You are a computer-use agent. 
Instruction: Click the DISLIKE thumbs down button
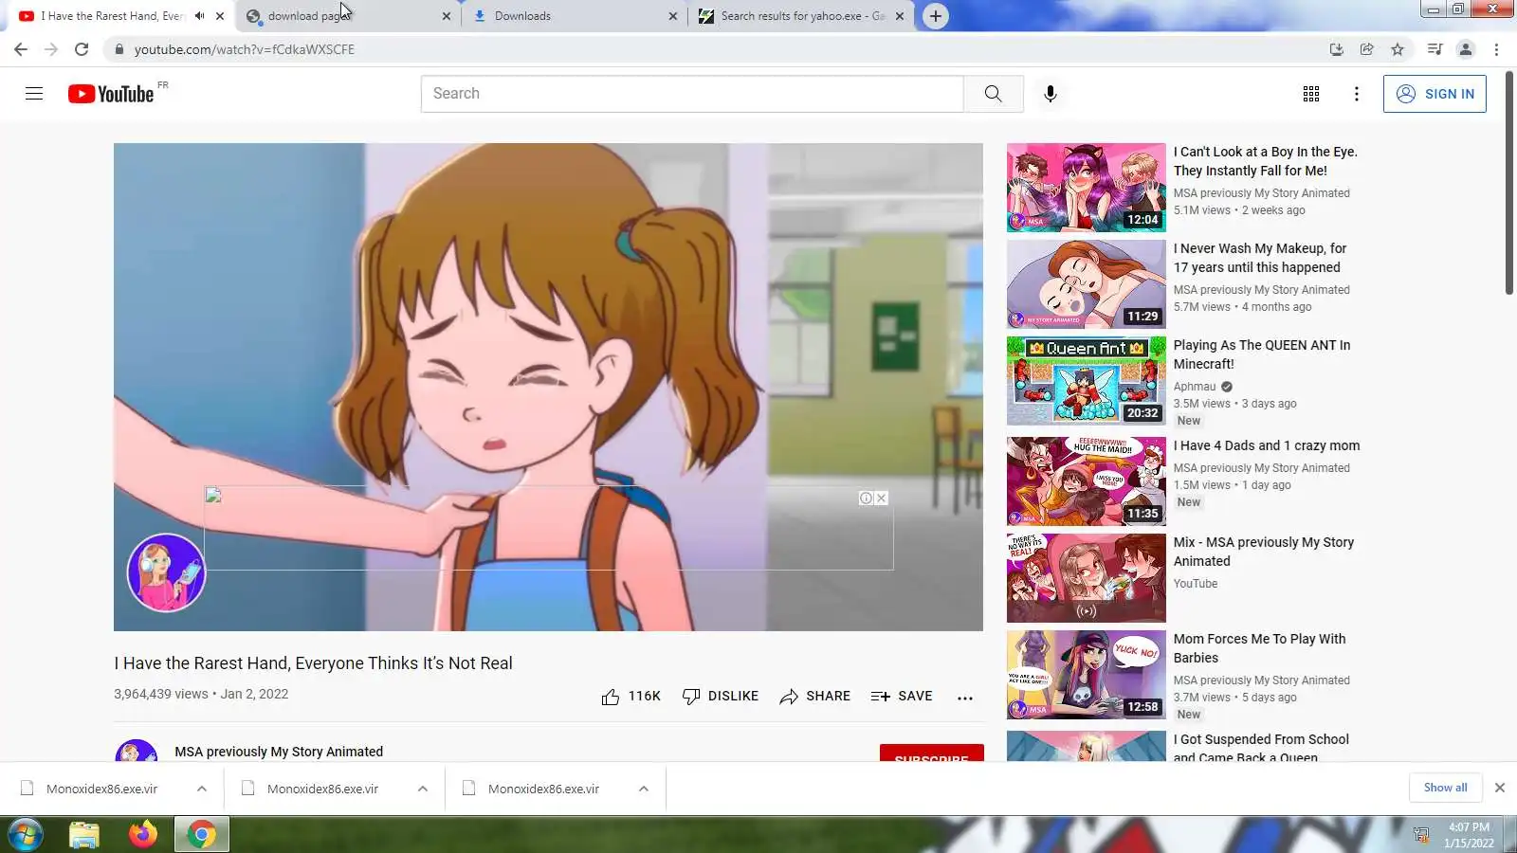click(721, 697)
